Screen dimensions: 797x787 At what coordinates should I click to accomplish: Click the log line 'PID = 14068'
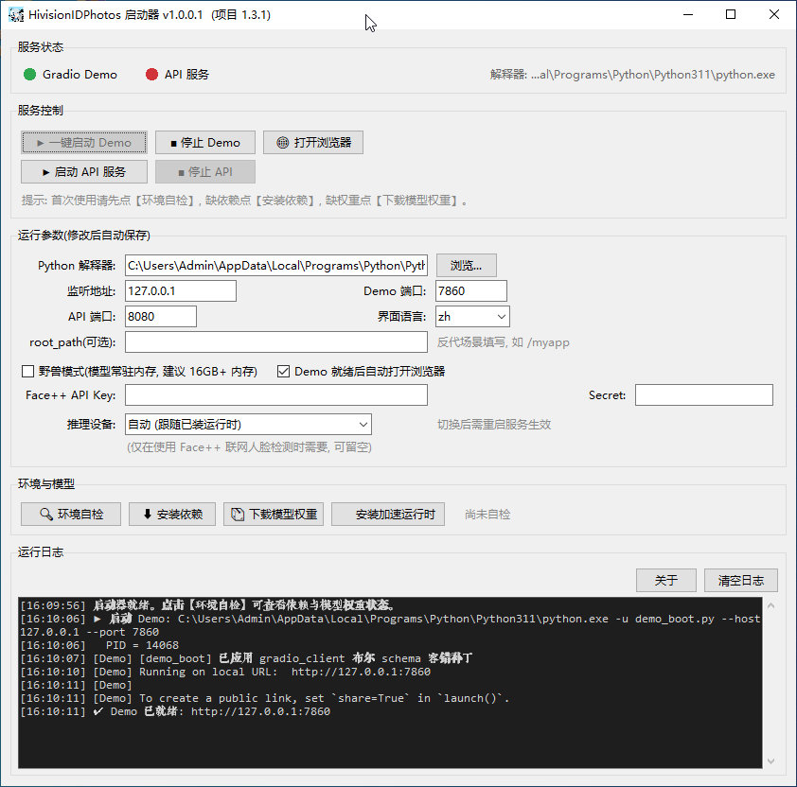pos(99,645)
